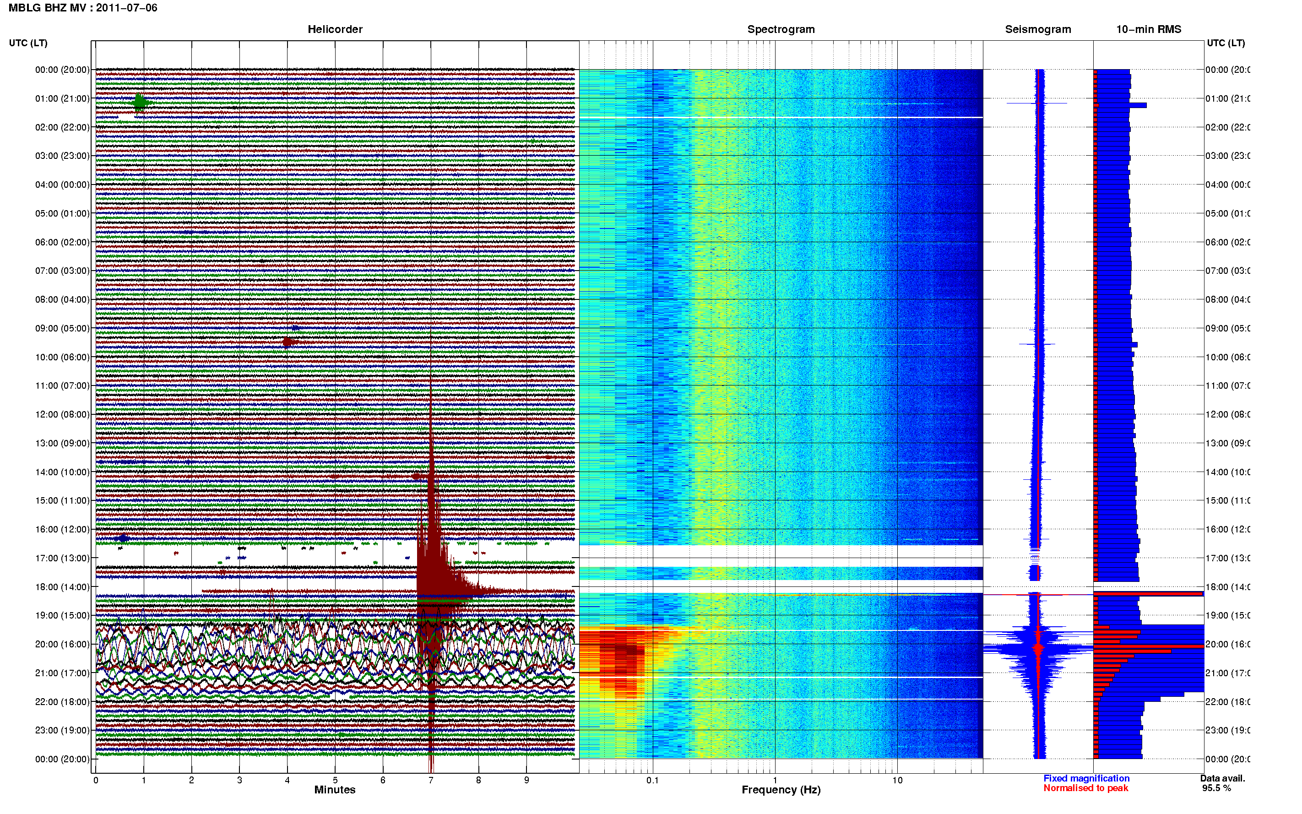Click the 'Seismogram' panel title
Screen dimensions: 1302x814
(1038, 29)
